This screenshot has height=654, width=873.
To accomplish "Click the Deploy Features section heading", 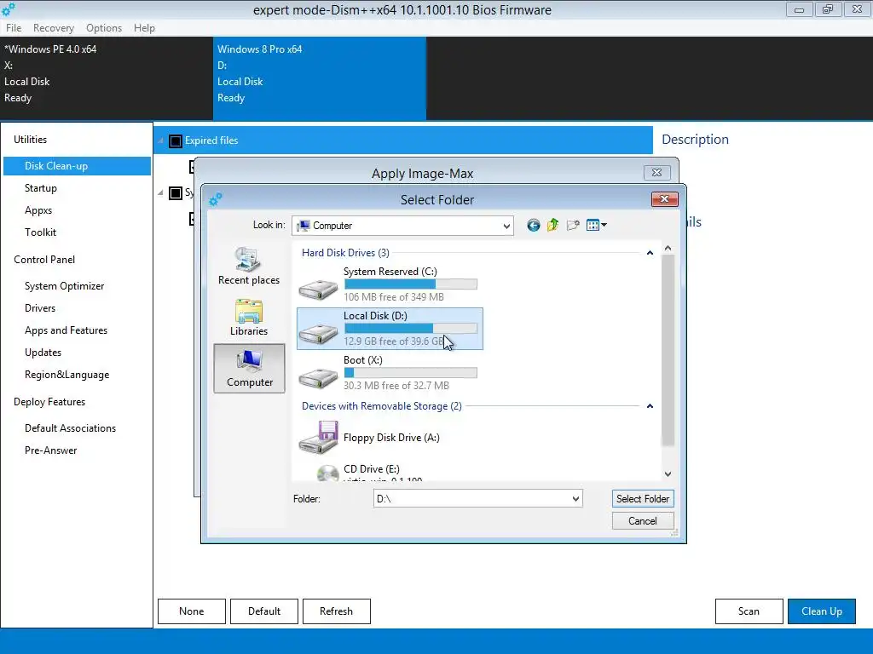I will click(x=49, y=402).
